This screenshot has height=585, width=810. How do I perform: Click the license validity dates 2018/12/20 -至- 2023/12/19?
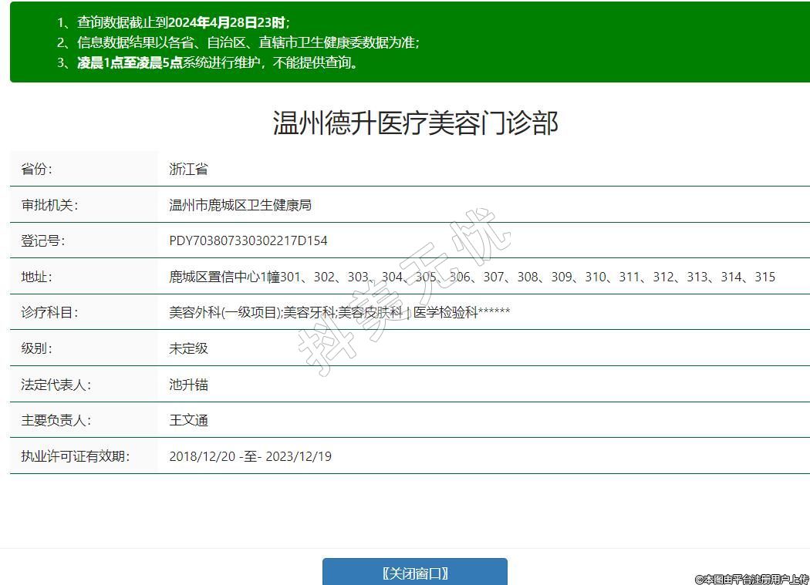[250, 456]
